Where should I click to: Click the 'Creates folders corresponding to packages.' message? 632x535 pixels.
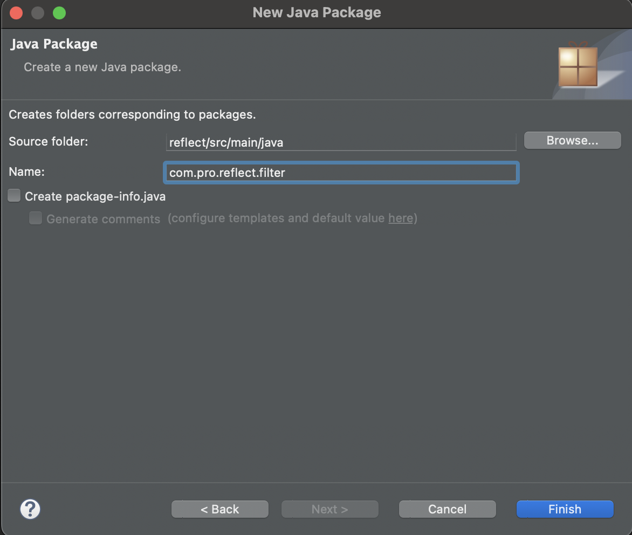point(132,114)
